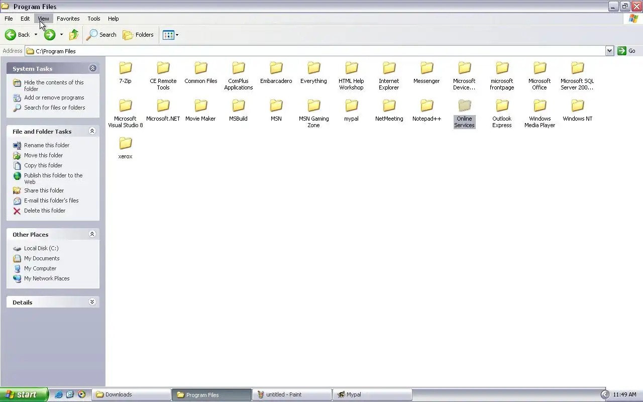643x402 pixels.
Task: Select the Movie Maker folder
Action: (201, 110)
